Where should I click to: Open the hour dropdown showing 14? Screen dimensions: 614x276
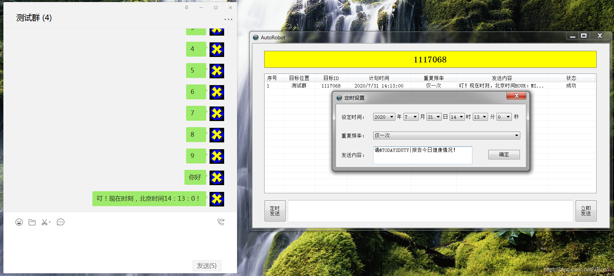(457, 117)
